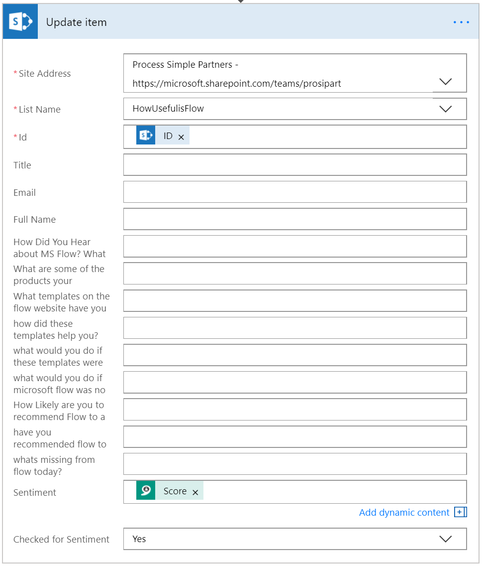
Task: Click the plus icon beside Add dynamic content
Action: [x=460, y=512]
